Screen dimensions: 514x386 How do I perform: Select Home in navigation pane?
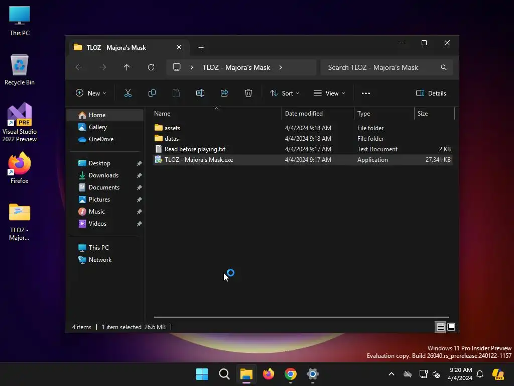click(105, 115)
